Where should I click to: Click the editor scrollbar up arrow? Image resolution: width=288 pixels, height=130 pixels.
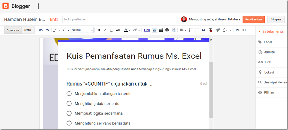coord(211,40)
